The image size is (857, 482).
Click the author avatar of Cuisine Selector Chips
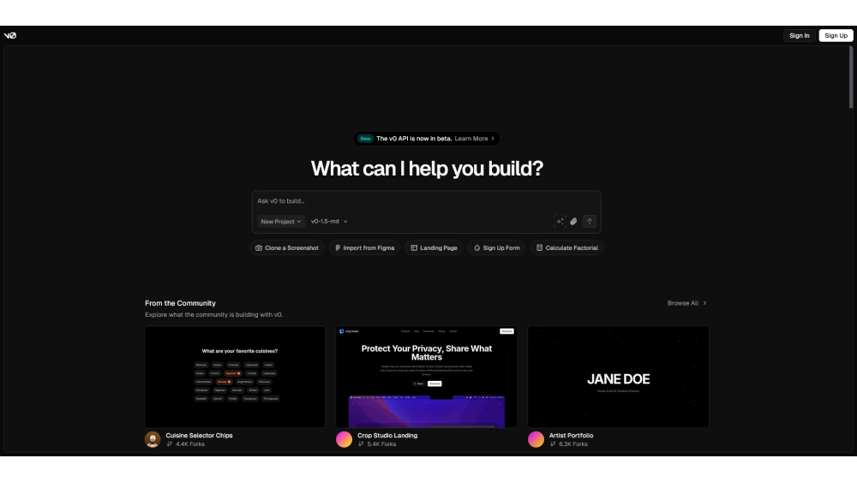click(153, 439)
